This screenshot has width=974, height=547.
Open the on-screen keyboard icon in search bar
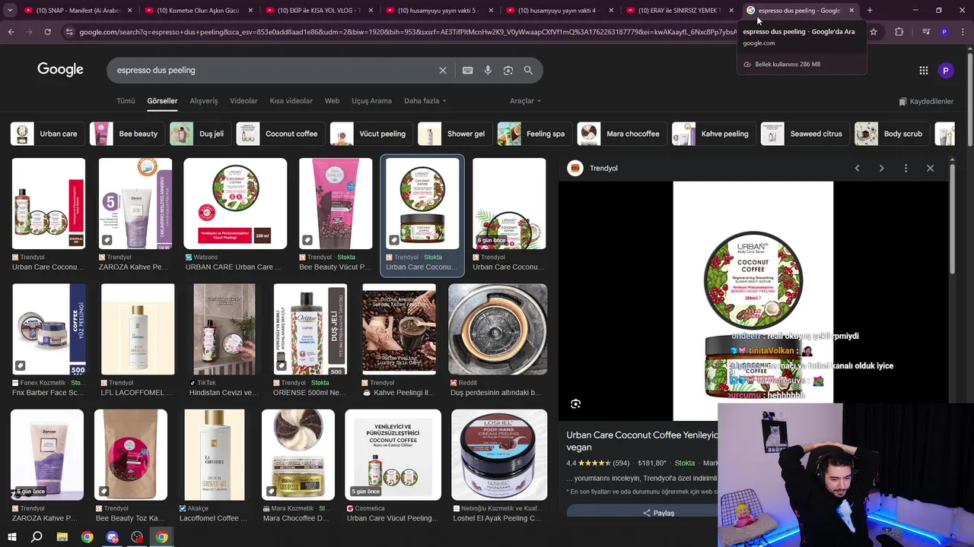coord(467,70)
